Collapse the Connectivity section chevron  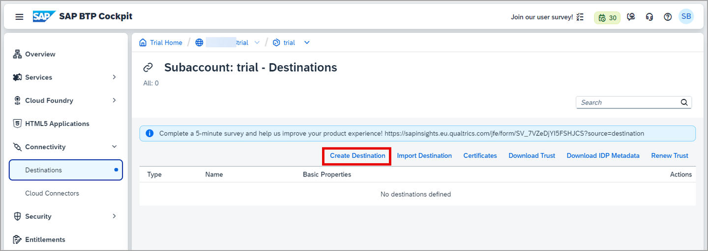pos(114,147)
